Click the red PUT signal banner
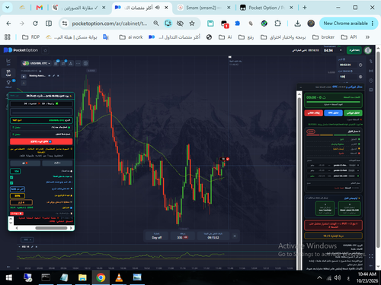The height and width of the screenshot is (285, 381). point(333,225)
